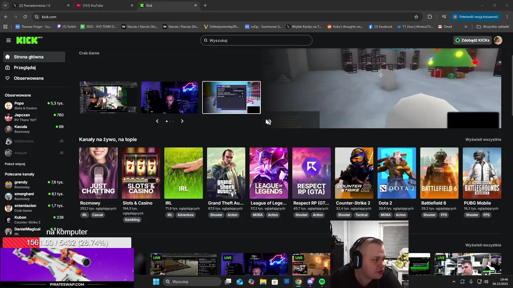The width and height of the screenshot is (513, 288).
Task: Switch to the Powiadomienia / X tab
Action: (41, 5)
